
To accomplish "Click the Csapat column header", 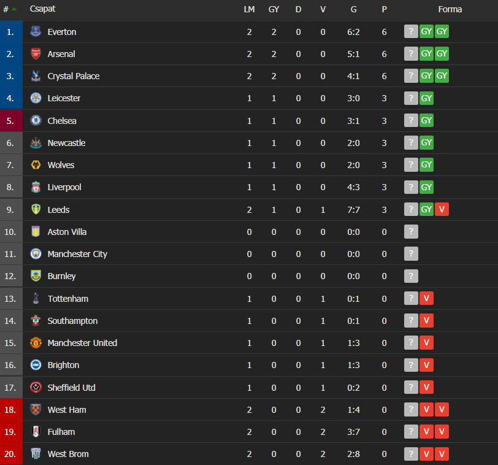I will coord(43,9).
